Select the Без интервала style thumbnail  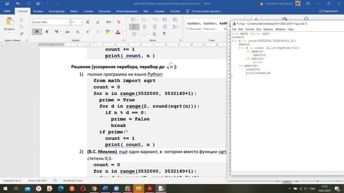tap(210, 26)
